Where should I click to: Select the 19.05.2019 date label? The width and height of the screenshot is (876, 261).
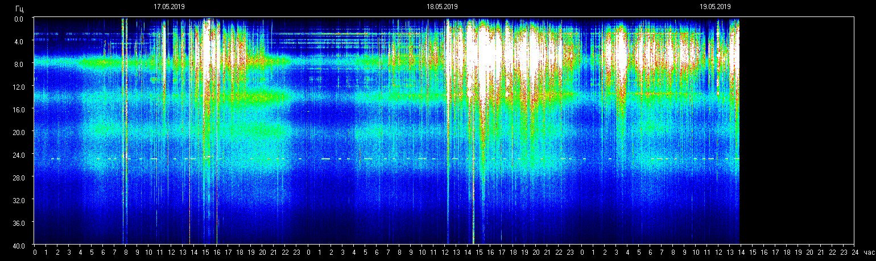click(x=715, y=7)
